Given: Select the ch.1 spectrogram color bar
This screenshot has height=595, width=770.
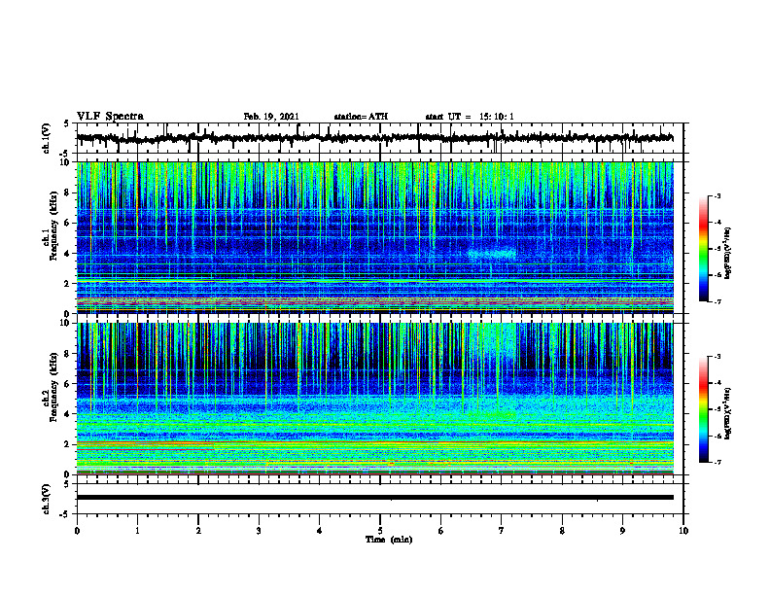Looking at the screenshot, I should pos(703,249).
